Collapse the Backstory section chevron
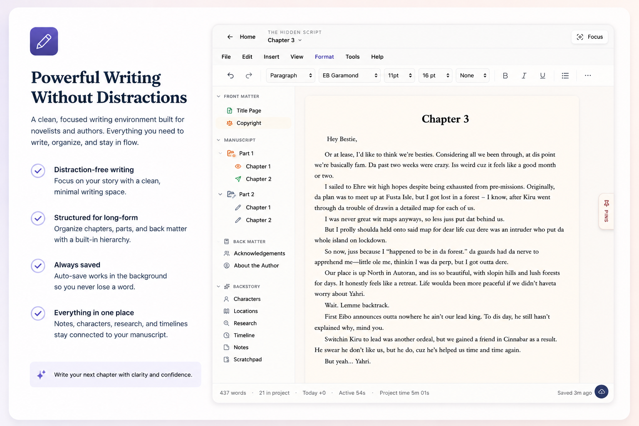The height and width of the screenshot is (426, 639). click(x=218, y=287)
